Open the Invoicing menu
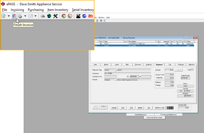 [17, 10]
